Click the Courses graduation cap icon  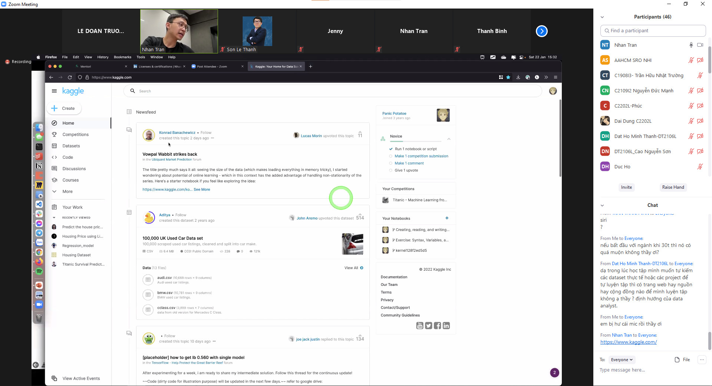[x=54, y=180]
